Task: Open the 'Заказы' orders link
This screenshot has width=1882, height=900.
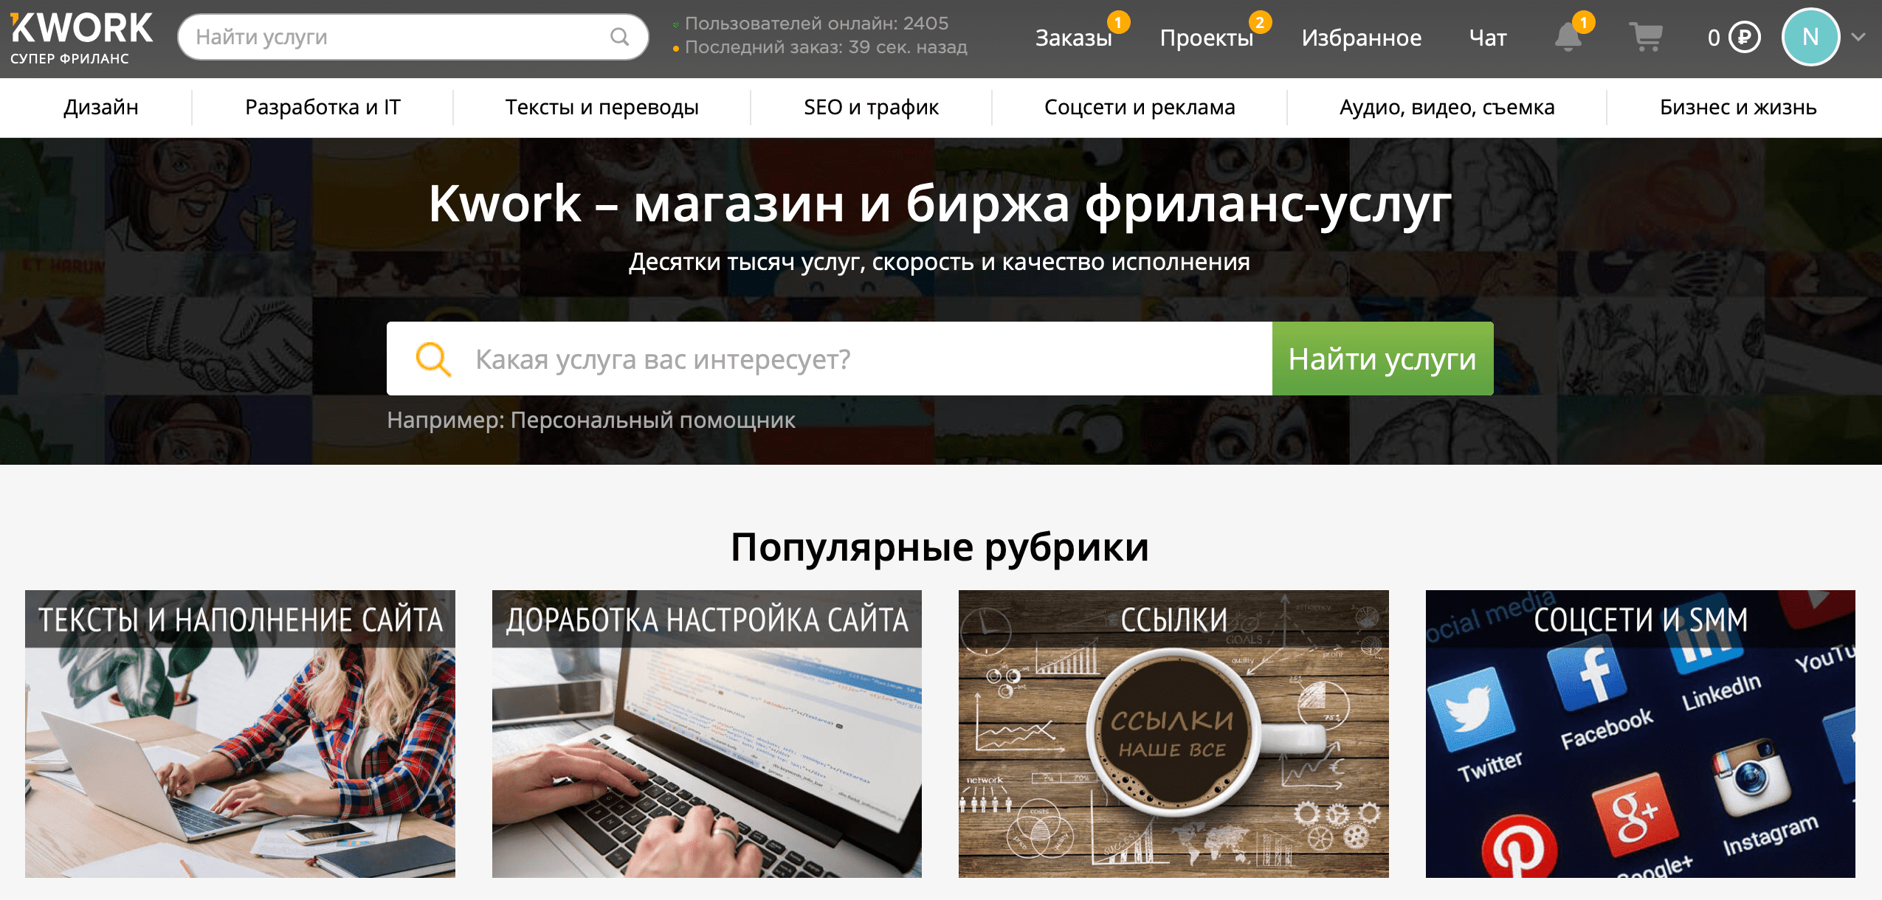Action: pyautogui.click(x=1074, y=38)
